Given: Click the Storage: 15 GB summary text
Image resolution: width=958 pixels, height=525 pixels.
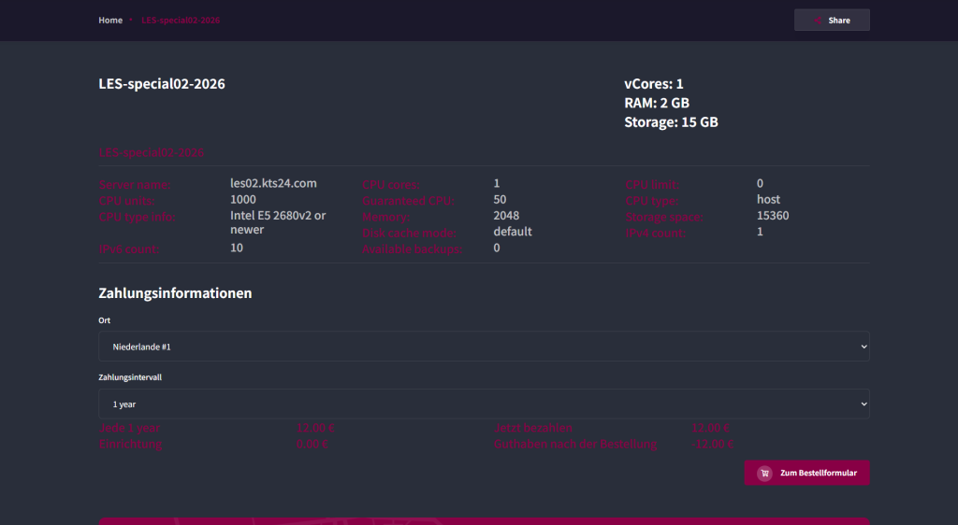Looking at the screenshot, I should point(671,122).
